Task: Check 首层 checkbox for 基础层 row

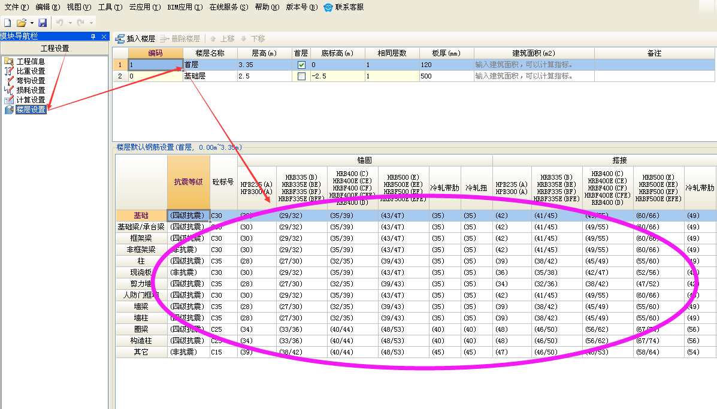Action: click(301, 76)
